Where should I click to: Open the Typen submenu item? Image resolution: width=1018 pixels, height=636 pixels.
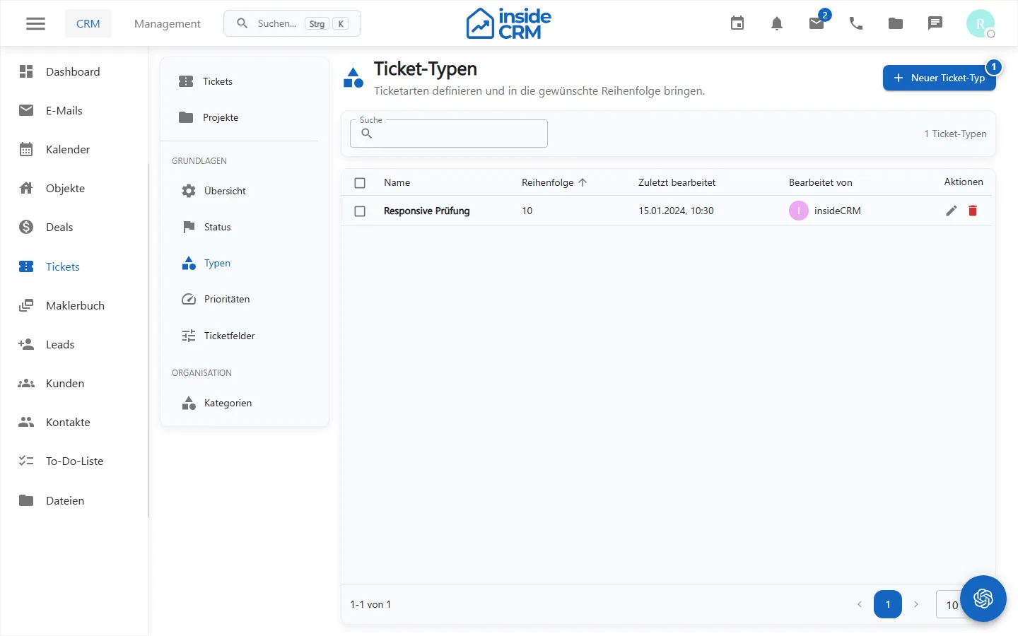coord(245,263)
